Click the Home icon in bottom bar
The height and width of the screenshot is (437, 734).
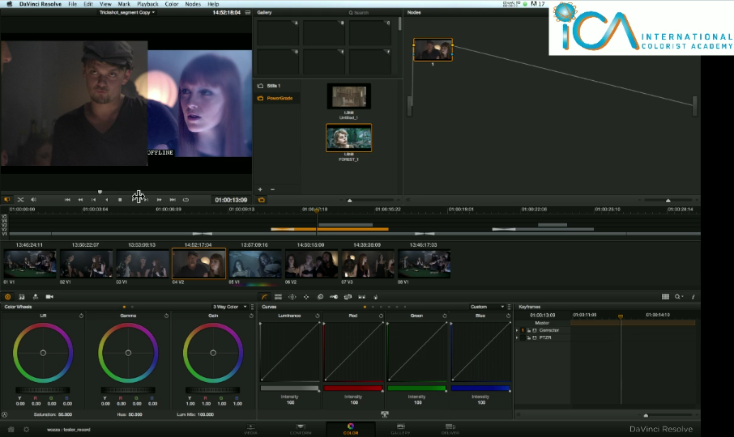pyautogui.click(x=11, y=429)
